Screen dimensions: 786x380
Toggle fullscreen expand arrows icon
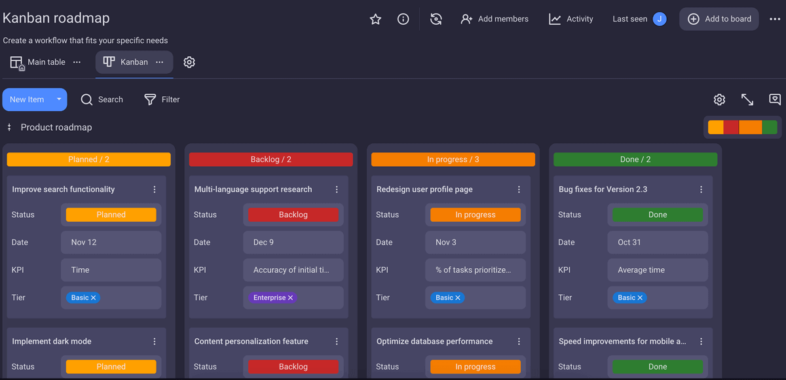click(747, 99)
